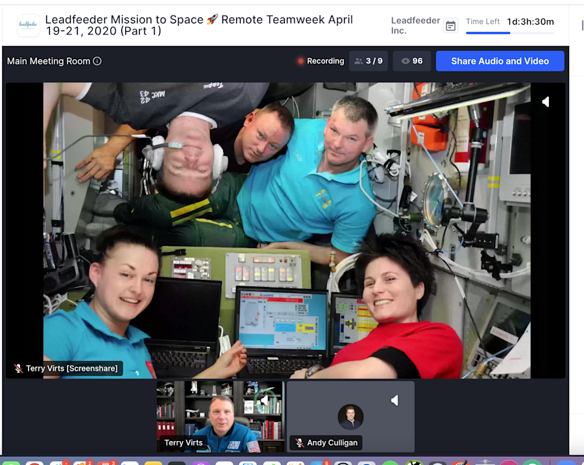Click the Terry Virts name label on thumbnail
Image resolution: width=584 pixels, height=465 pixels.
coord(183,443)
